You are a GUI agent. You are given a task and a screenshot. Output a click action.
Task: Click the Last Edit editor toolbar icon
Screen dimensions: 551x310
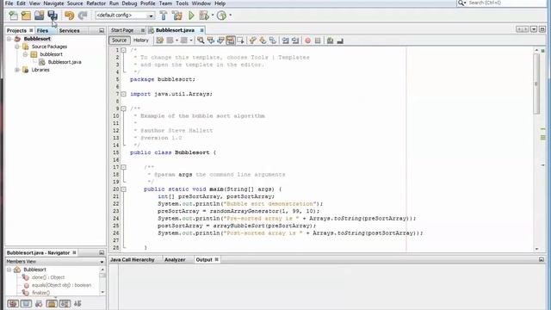160,40
